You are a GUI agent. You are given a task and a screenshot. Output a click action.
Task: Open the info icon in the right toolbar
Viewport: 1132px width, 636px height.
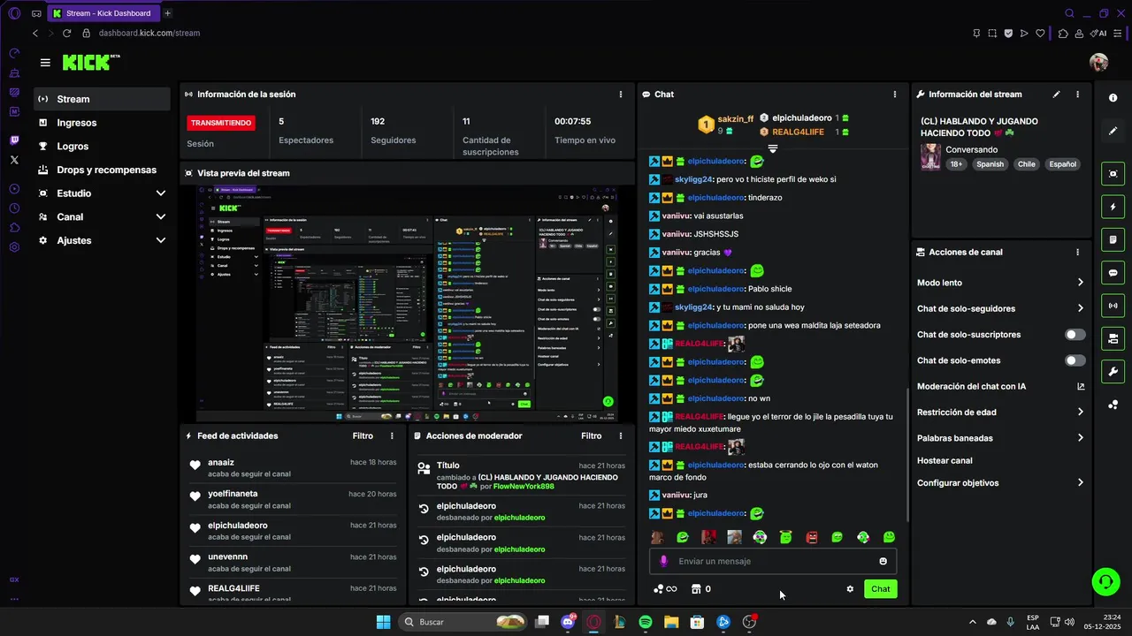pos(1113,98)
